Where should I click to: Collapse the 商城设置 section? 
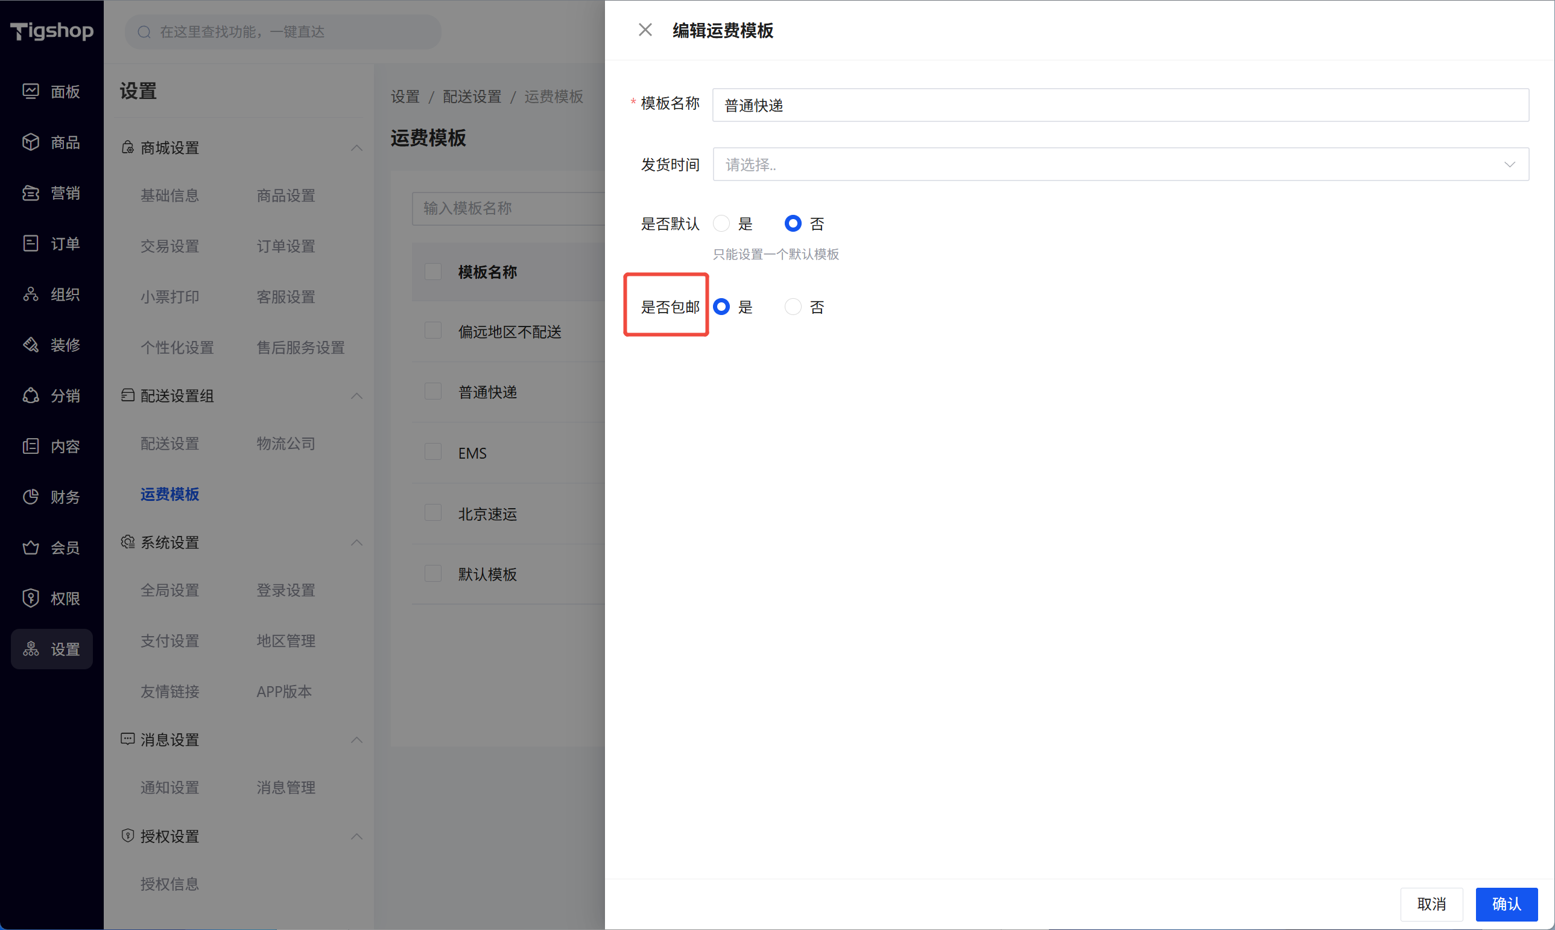[356, 148]
